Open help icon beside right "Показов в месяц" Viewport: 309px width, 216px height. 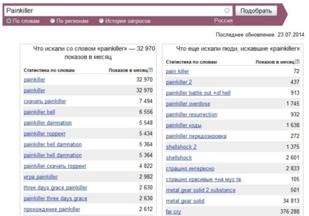(297, 62)
